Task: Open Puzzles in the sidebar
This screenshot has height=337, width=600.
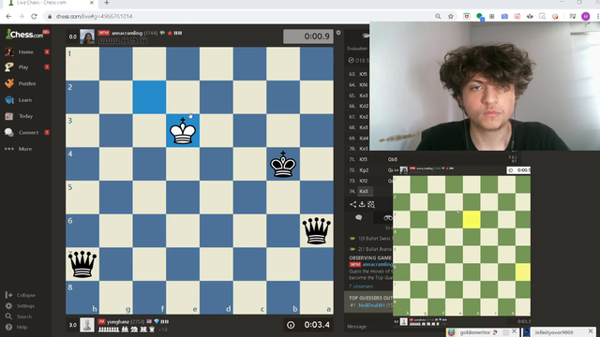Action: 27,83
